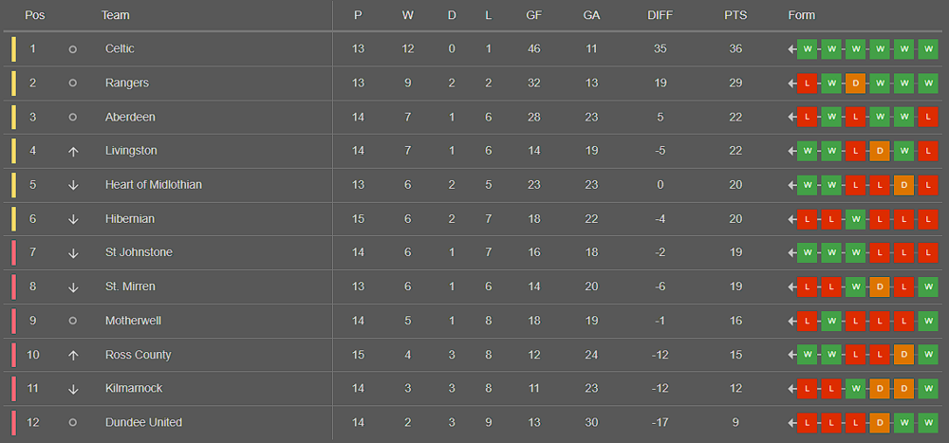Viewport: 949px width, 443px height.
Task: Click the form arrow left of Celtic's results
Action: (791, 49)
